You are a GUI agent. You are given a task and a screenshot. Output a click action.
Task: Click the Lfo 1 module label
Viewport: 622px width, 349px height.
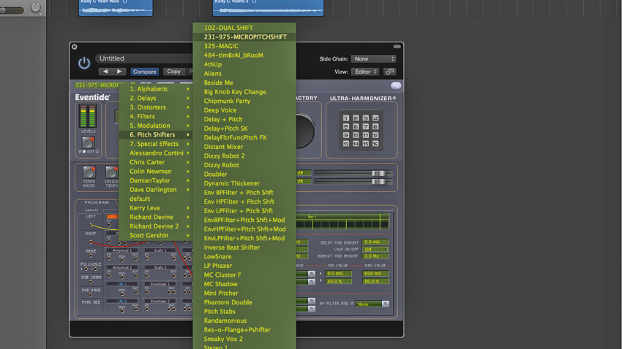click(x=121, y=284)
